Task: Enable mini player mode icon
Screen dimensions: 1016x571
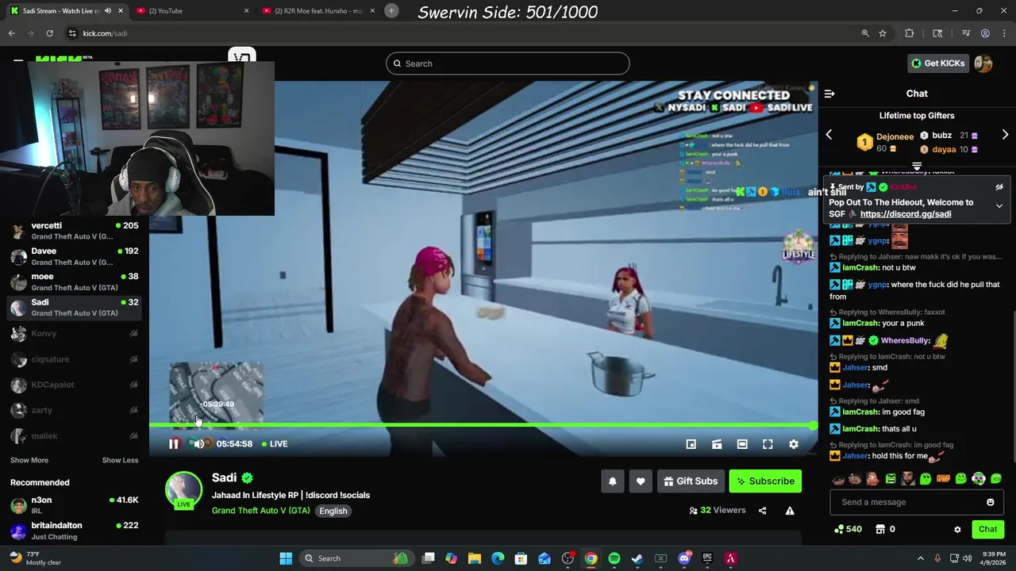Action: pos(691,444)
